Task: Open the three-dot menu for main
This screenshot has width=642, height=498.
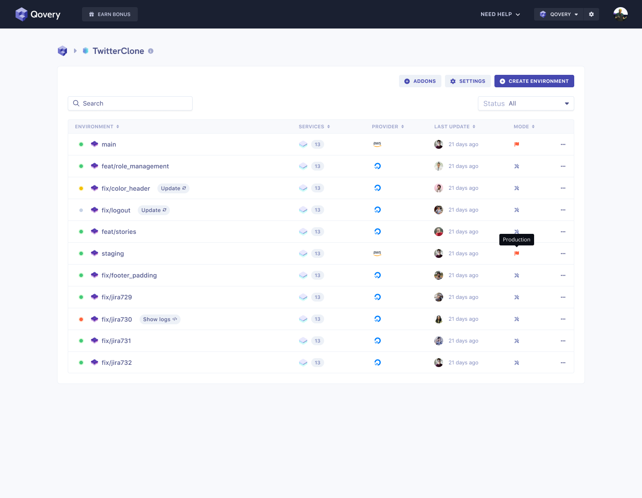Action: (563, 144)
